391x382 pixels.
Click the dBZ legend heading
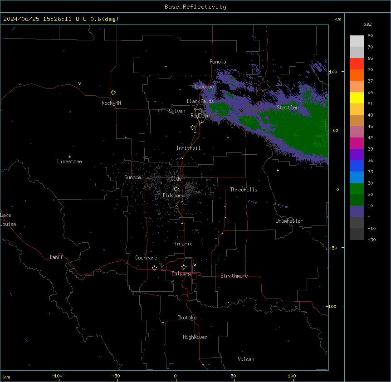367,24
